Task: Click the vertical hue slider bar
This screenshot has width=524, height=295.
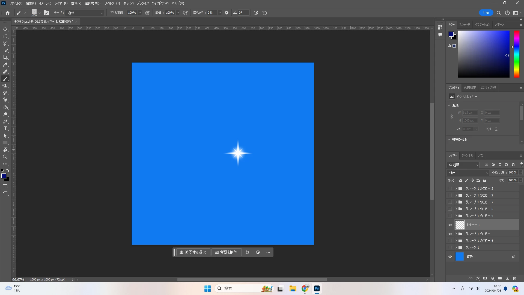Action: tap(517, 54)
